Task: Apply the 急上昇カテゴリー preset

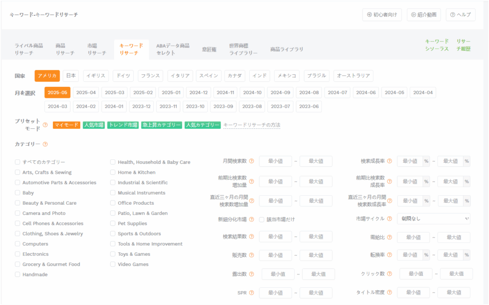Action: point(161,125)
